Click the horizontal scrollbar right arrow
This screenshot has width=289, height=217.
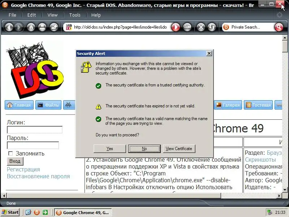(279, 195)
